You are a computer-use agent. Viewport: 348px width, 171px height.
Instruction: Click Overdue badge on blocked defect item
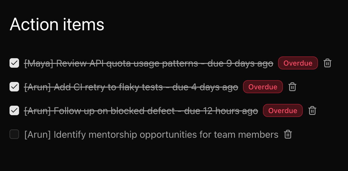click(x=283, y=110)
